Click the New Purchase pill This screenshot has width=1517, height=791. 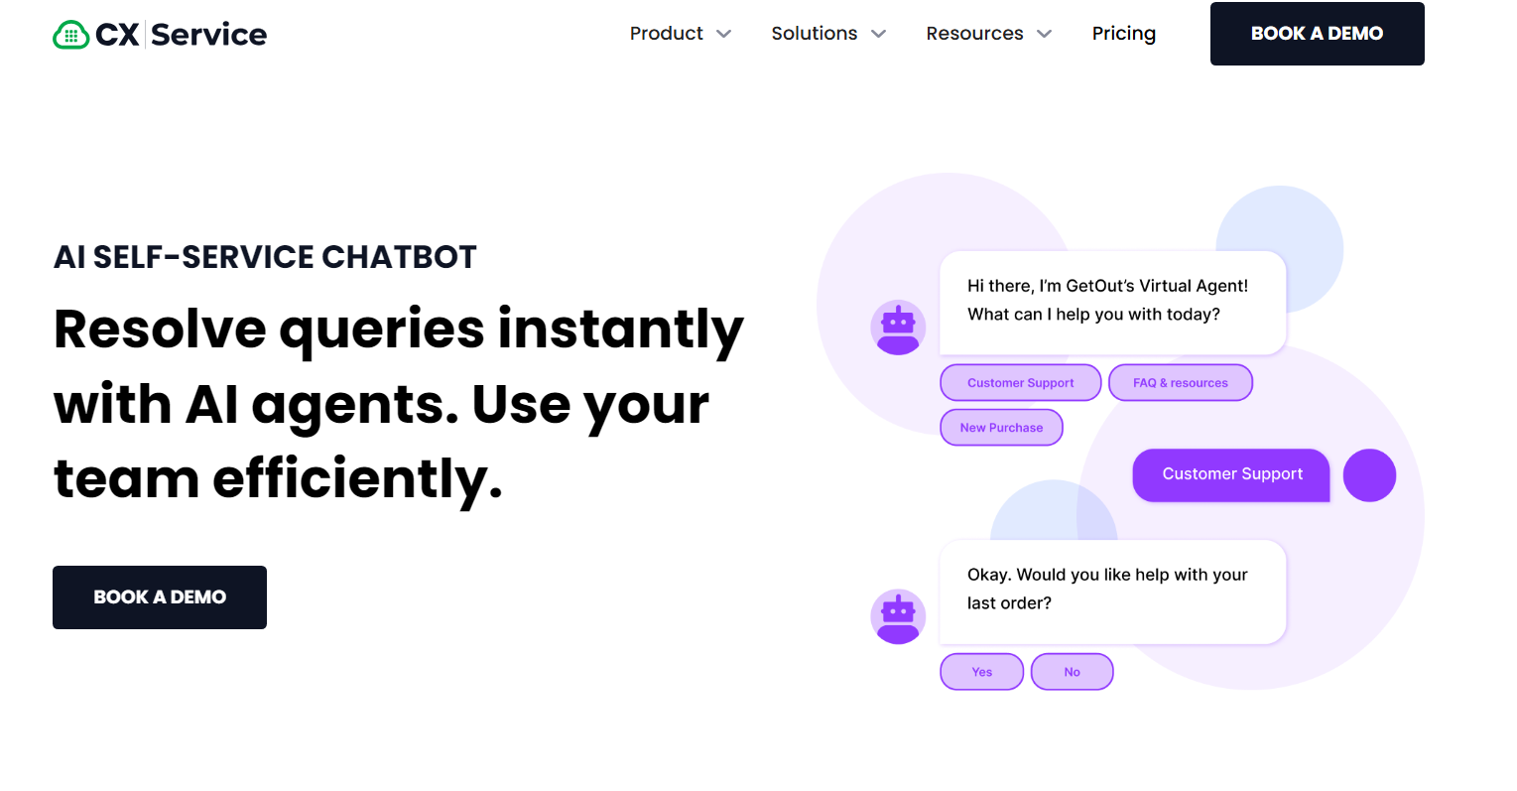(1001, 427)
